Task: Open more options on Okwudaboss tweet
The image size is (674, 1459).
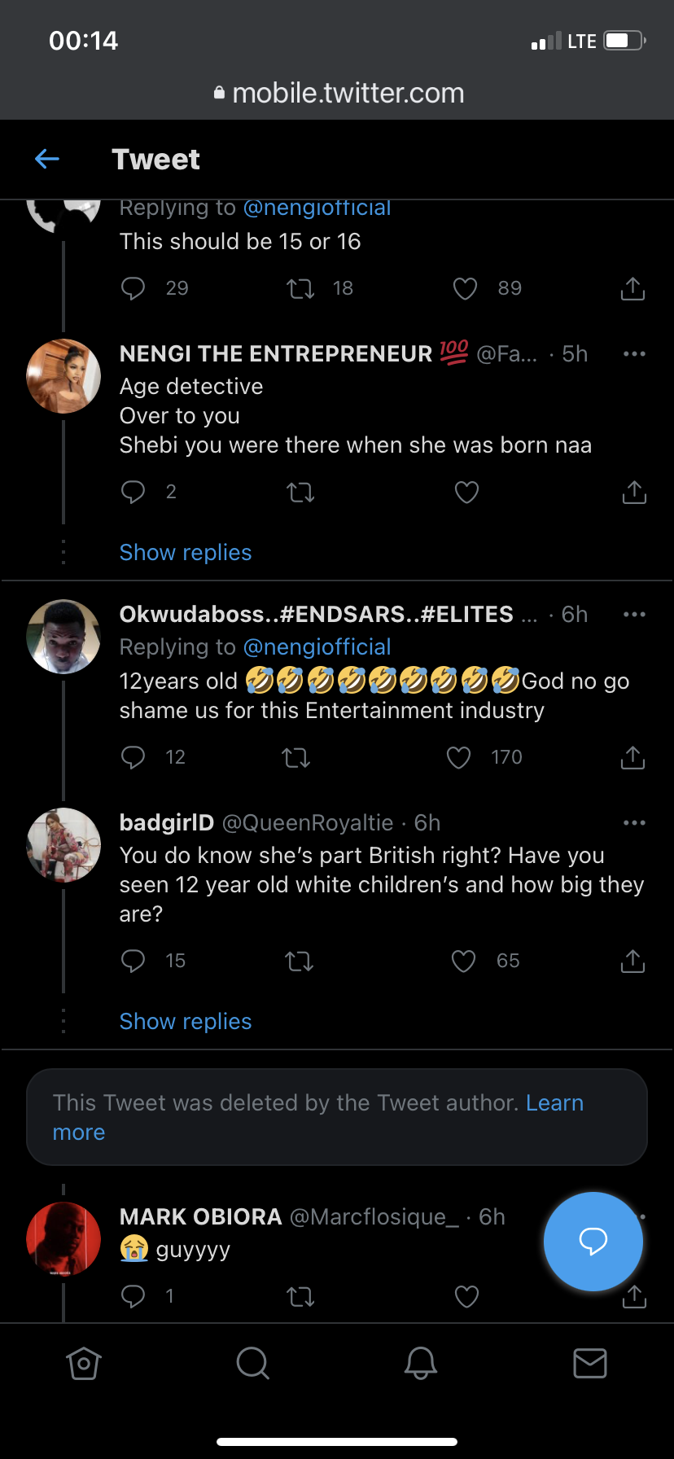Action: click(634, 615)
